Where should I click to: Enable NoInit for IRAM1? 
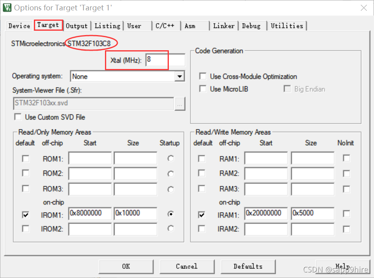tap(346, 214)
